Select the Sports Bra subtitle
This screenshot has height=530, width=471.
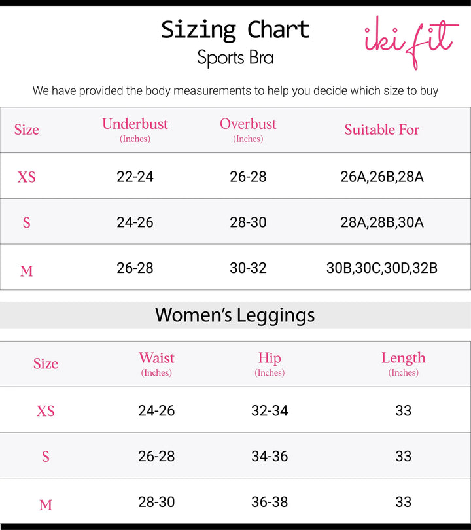pyautogui.click(x=235, y=58)
